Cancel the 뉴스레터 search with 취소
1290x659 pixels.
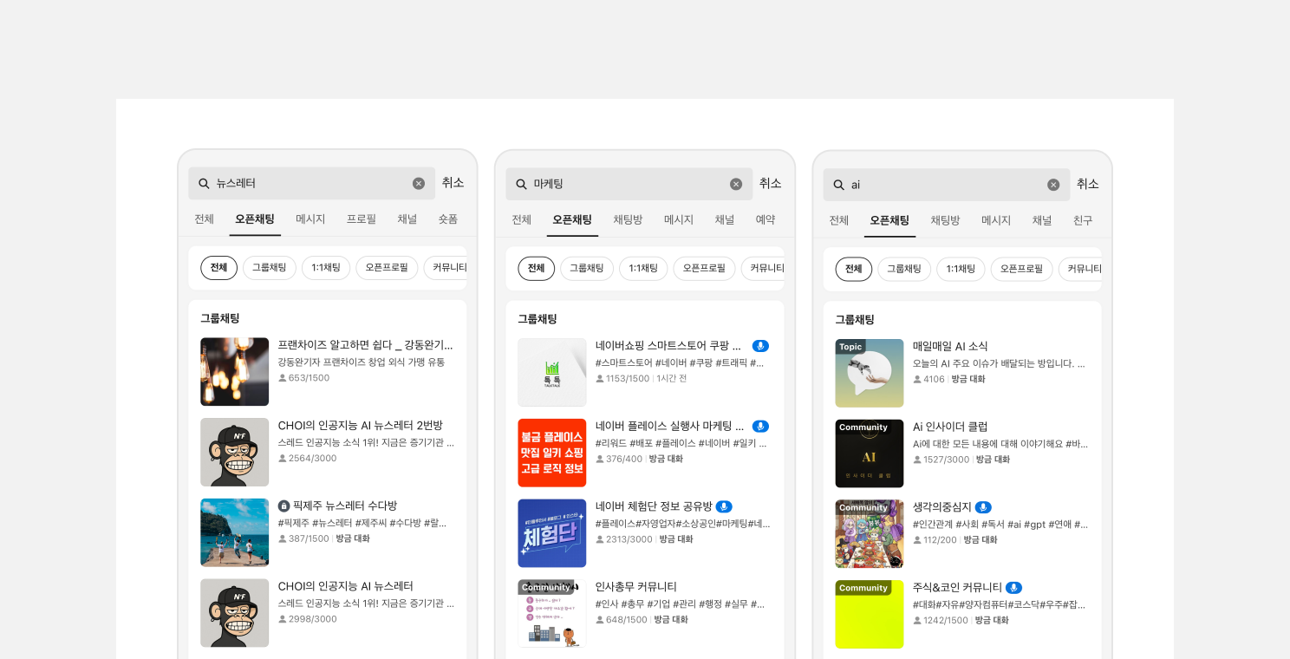453,183
